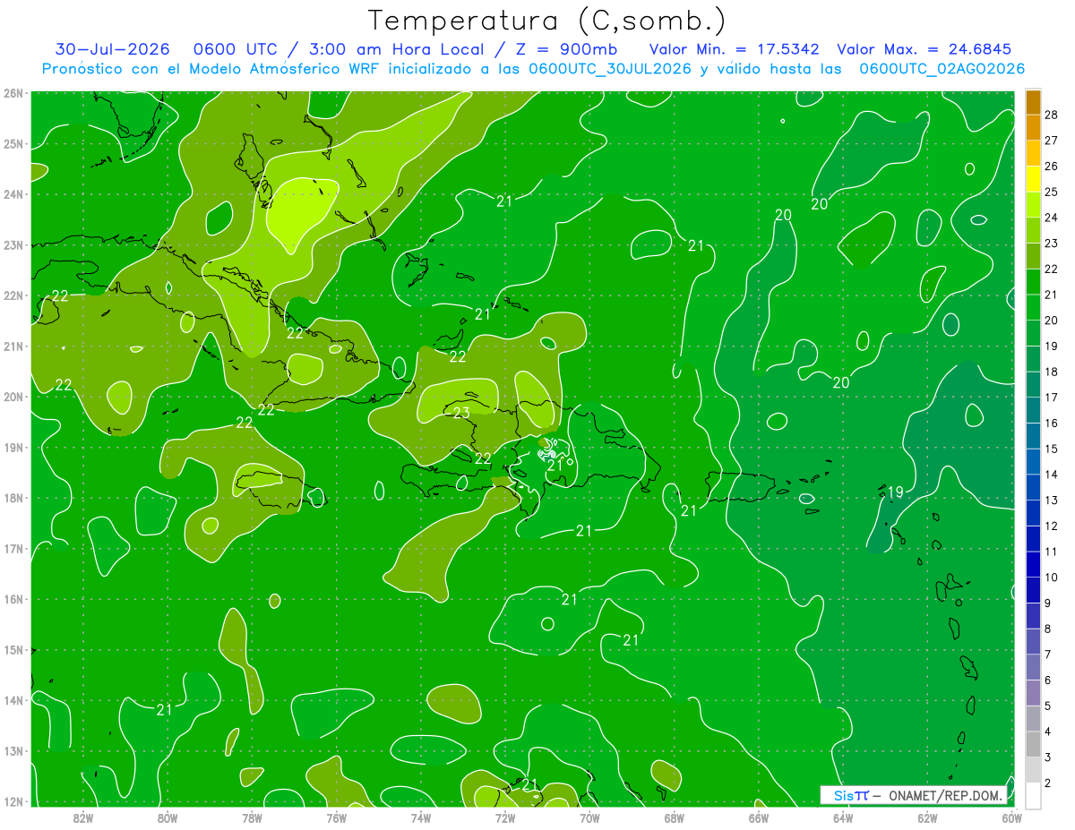This screenshot has width=1075, height=830.
Task: Click colorbar segment between 11 and 12
Action: (1033, 539)
